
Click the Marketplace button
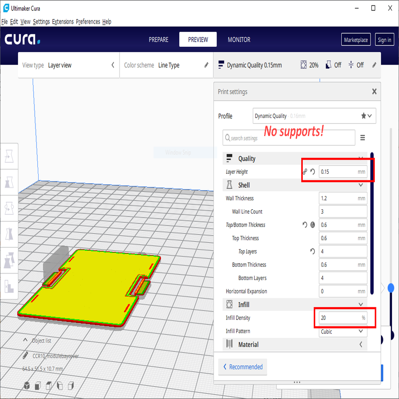click(356, 40)
